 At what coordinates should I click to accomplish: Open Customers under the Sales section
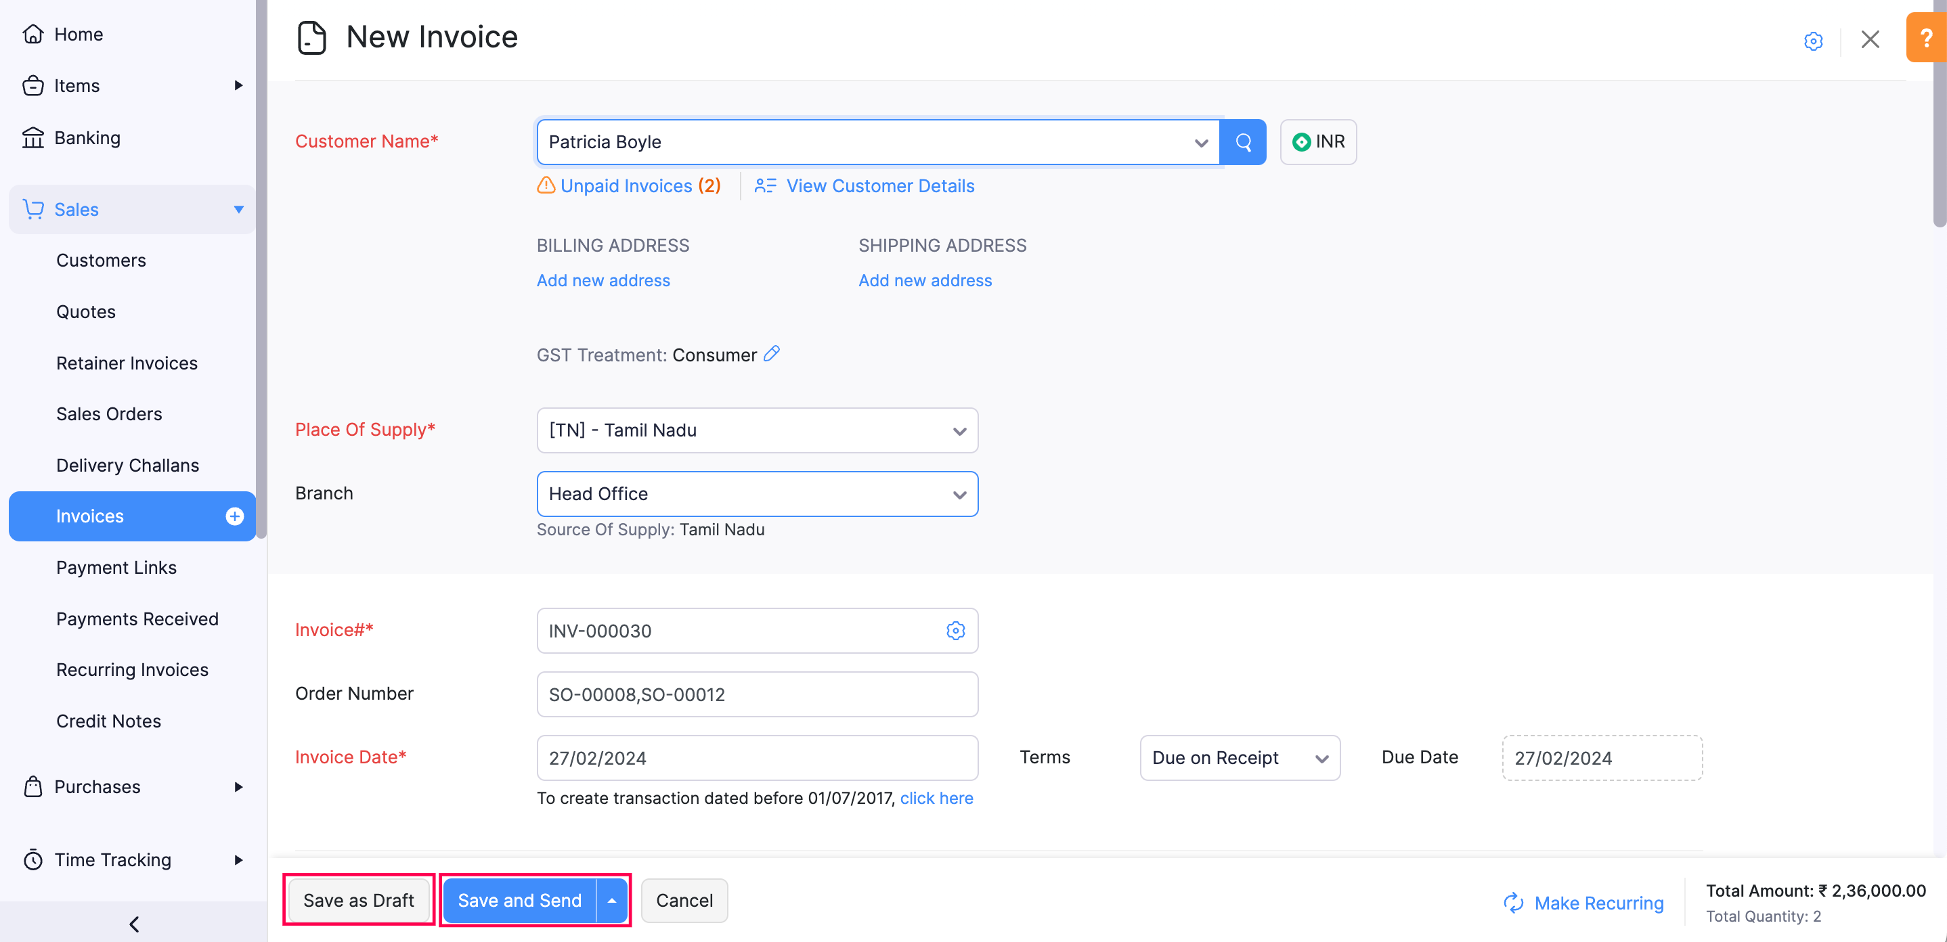point(100,260)
